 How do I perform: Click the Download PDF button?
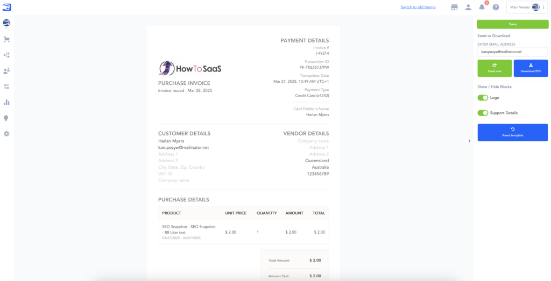point(531,68)
